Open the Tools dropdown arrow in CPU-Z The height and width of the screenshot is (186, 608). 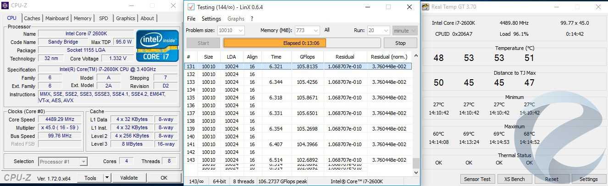[107, 178]
